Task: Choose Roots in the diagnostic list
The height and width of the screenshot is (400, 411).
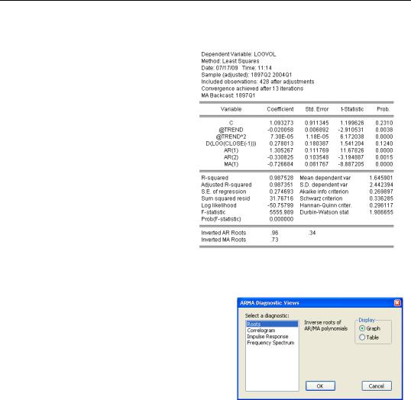Action: pos(272,324)
